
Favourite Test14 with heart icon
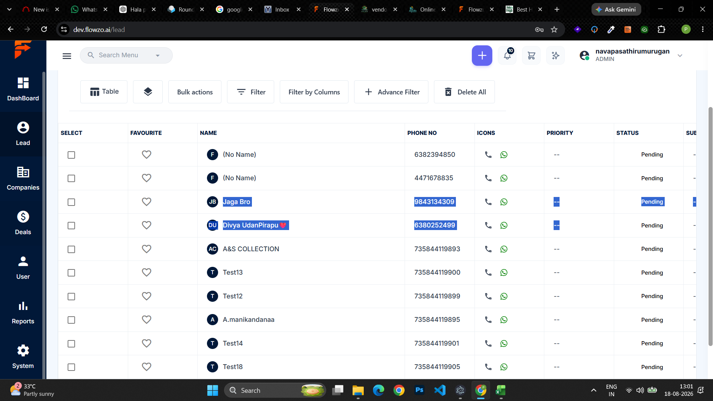tap(146, 343)
